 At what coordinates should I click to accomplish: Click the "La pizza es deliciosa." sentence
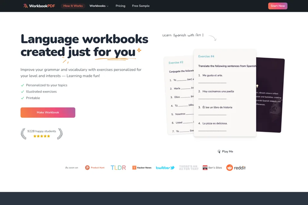point(215,123)
